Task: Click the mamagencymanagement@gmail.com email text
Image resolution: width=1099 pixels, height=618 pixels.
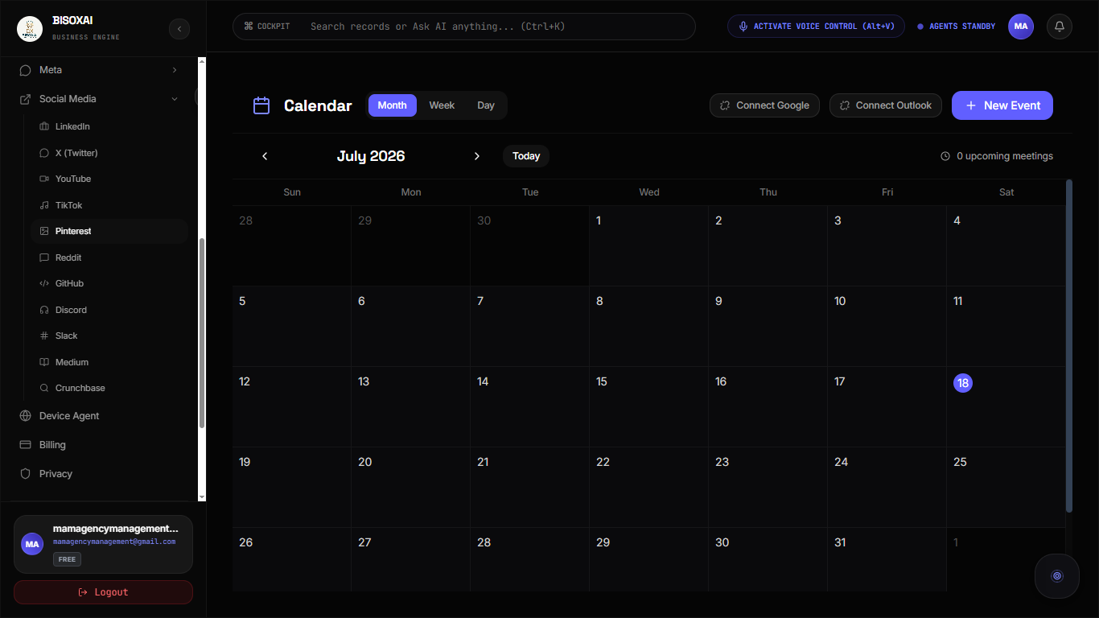Action: coord(114,542)
